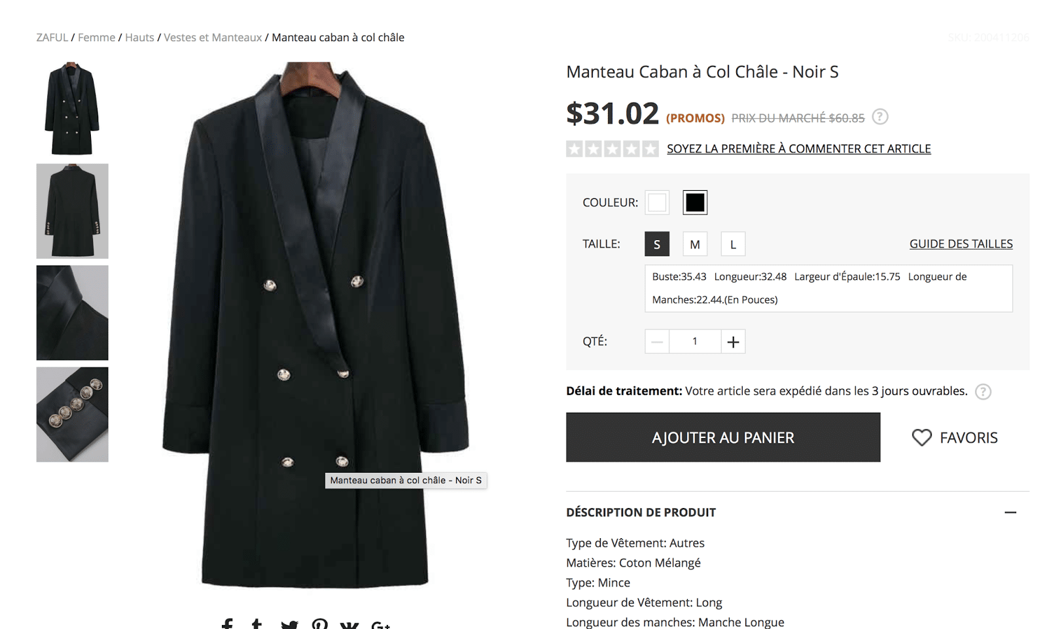Open Vestes et Manteaux breadcrumb
The height and width of the screenshot is (629, 1047).
click(213, 37)
